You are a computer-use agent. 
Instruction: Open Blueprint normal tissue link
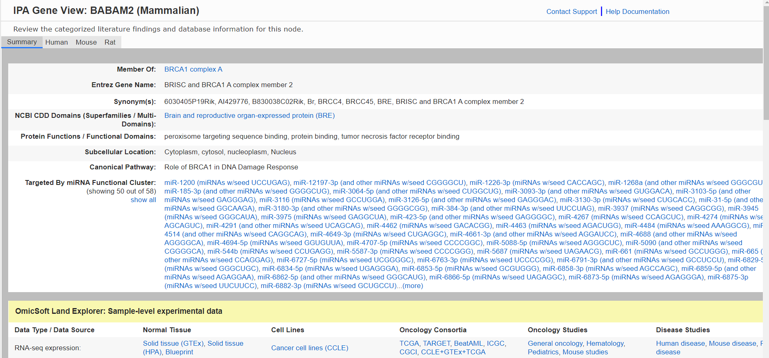coord(179,352)
